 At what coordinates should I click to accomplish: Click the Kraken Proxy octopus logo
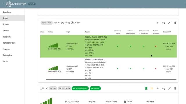pyautogui.click(x=9, y=4)
